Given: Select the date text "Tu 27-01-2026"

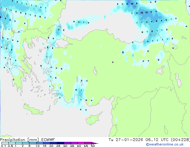Looking at the screenshot, I should point(126,140).
